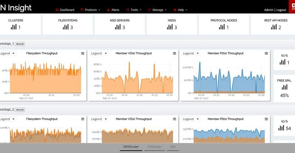Image resolution: width=295 pixels, height=153 pixels.
Task: Click the restapi_1 Member PD(s) Throughput chart area
Action: (x=229, y=78)
